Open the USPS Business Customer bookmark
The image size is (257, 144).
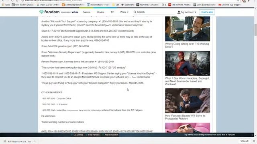pos(204,5)
